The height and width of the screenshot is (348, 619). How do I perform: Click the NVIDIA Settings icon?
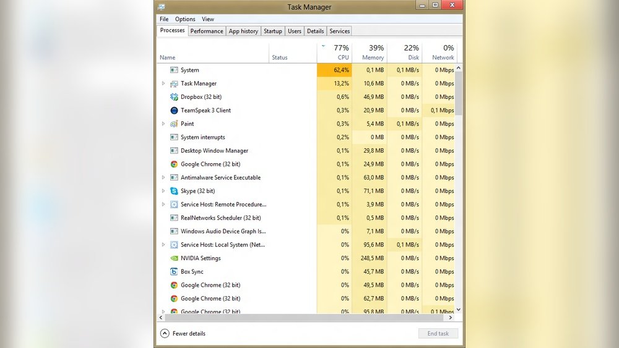[x=174, y=258]
